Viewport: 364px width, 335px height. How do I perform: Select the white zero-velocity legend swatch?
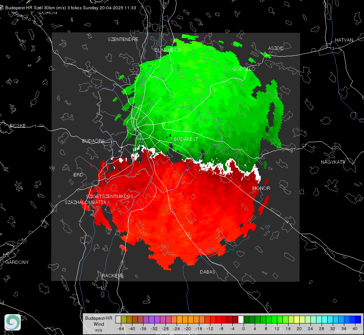241,320
